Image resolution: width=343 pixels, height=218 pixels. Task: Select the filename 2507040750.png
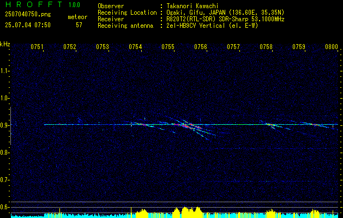28,15
